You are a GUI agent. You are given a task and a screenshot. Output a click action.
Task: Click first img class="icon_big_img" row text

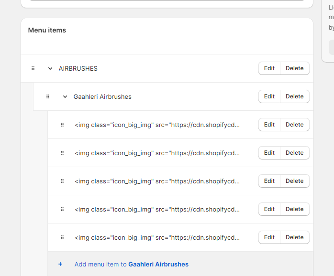(157, 125)
